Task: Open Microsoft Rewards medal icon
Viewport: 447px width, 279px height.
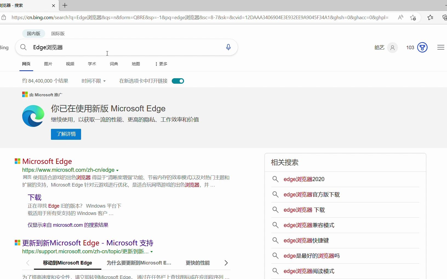Action: [x=422, y=47]
